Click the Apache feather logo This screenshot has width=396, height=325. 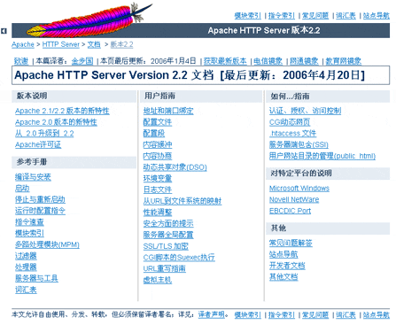[x=89, y=20]
